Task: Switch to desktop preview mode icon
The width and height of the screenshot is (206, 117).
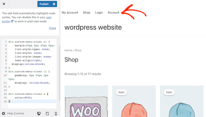Action: 39,113
